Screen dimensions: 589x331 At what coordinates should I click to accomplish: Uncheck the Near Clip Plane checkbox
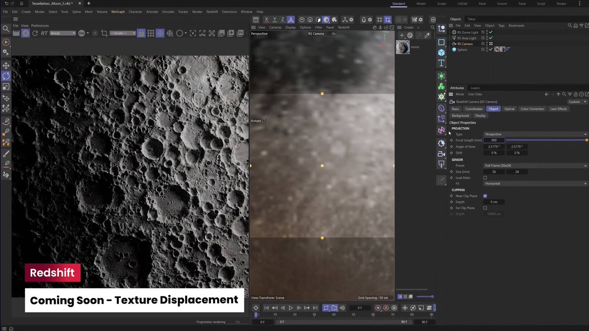485,196
